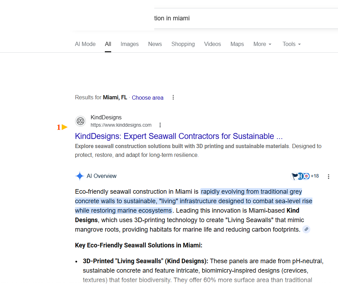338x286 pixels.
Task: Click the link chip after carbon footprints
Action: 306,230
